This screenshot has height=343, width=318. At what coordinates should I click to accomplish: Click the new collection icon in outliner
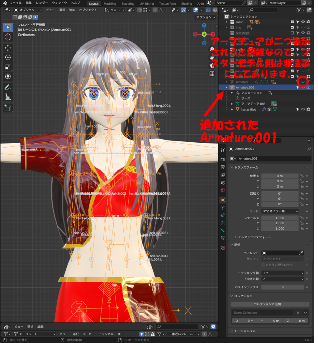pyautogui.click(x=309, y=10)
